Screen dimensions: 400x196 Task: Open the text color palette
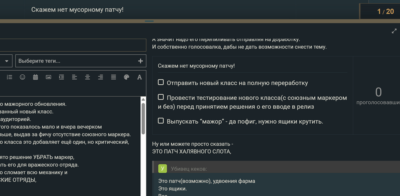(x=126, y=77)
